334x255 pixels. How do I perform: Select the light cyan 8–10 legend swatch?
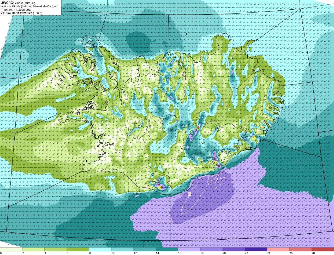100,250
